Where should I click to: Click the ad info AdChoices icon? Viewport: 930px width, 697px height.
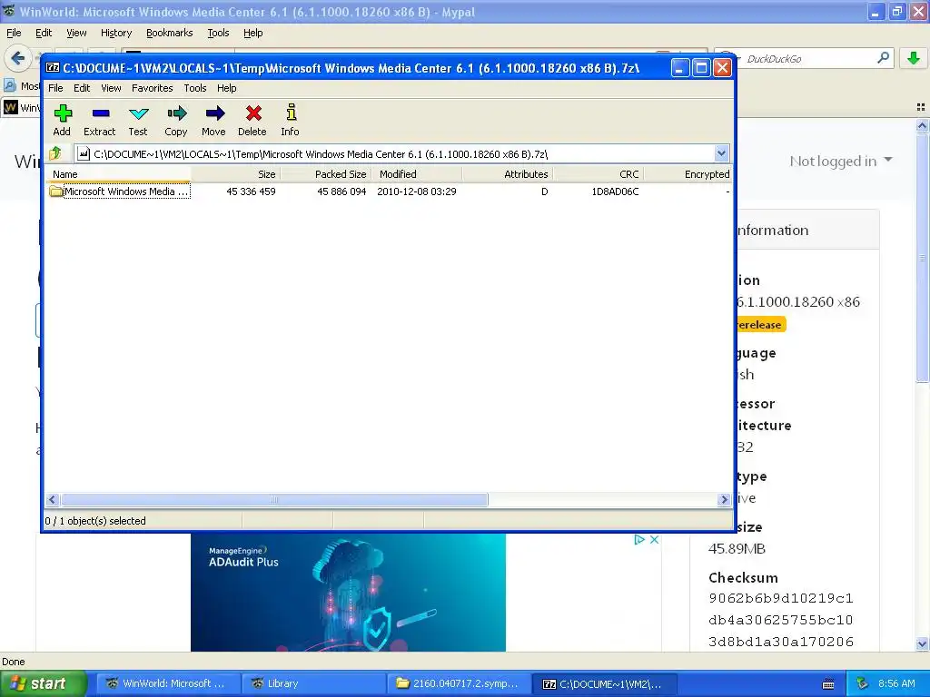coord(638,539)
